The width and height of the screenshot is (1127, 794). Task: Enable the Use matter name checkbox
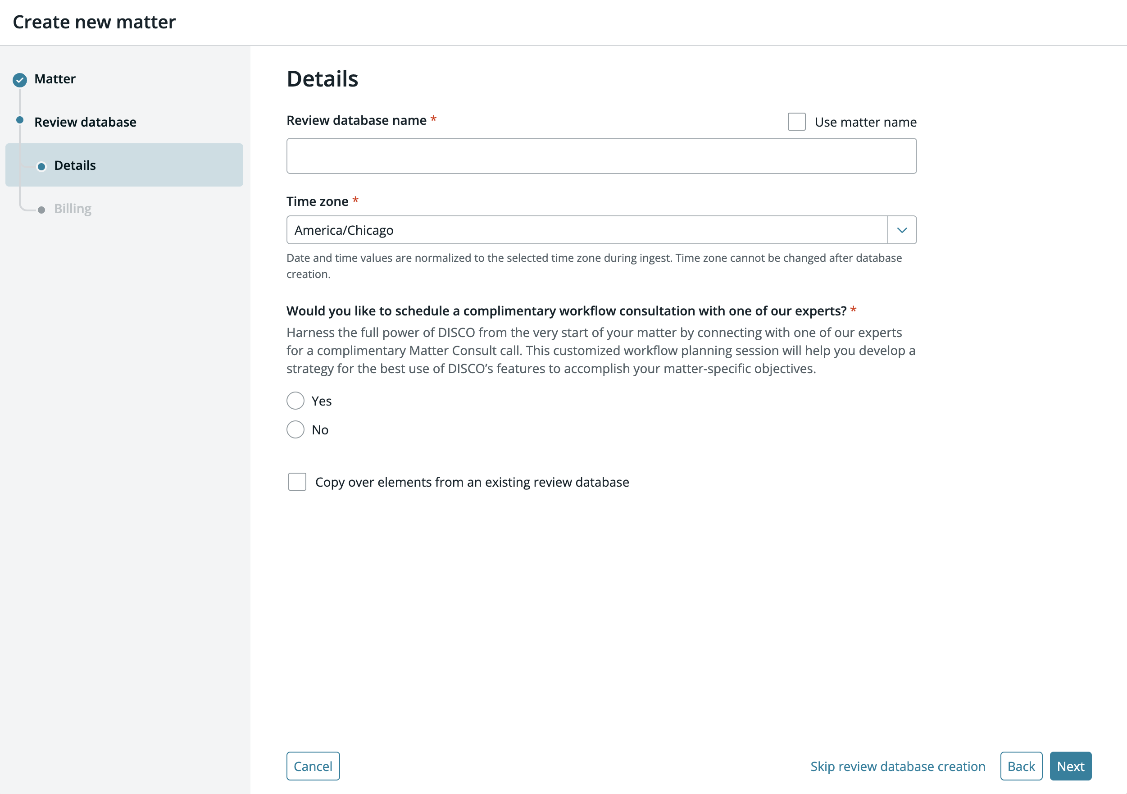coord(796,122)
